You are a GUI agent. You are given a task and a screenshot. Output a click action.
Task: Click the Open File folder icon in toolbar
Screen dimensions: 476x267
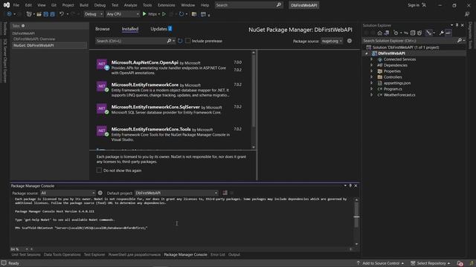point(39,14)
